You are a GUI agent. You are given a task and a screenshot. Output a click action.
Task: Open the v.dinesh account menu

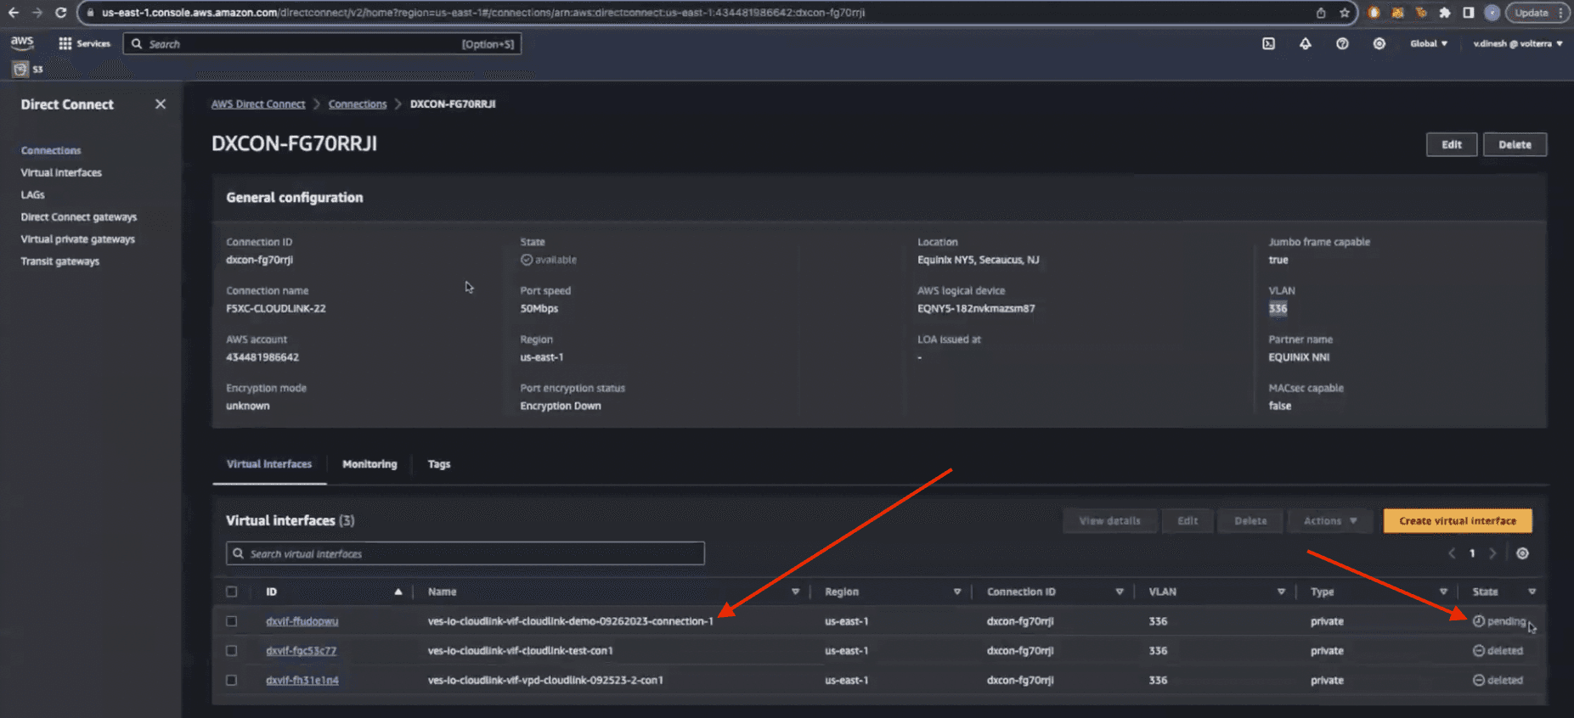(1517, 43)
